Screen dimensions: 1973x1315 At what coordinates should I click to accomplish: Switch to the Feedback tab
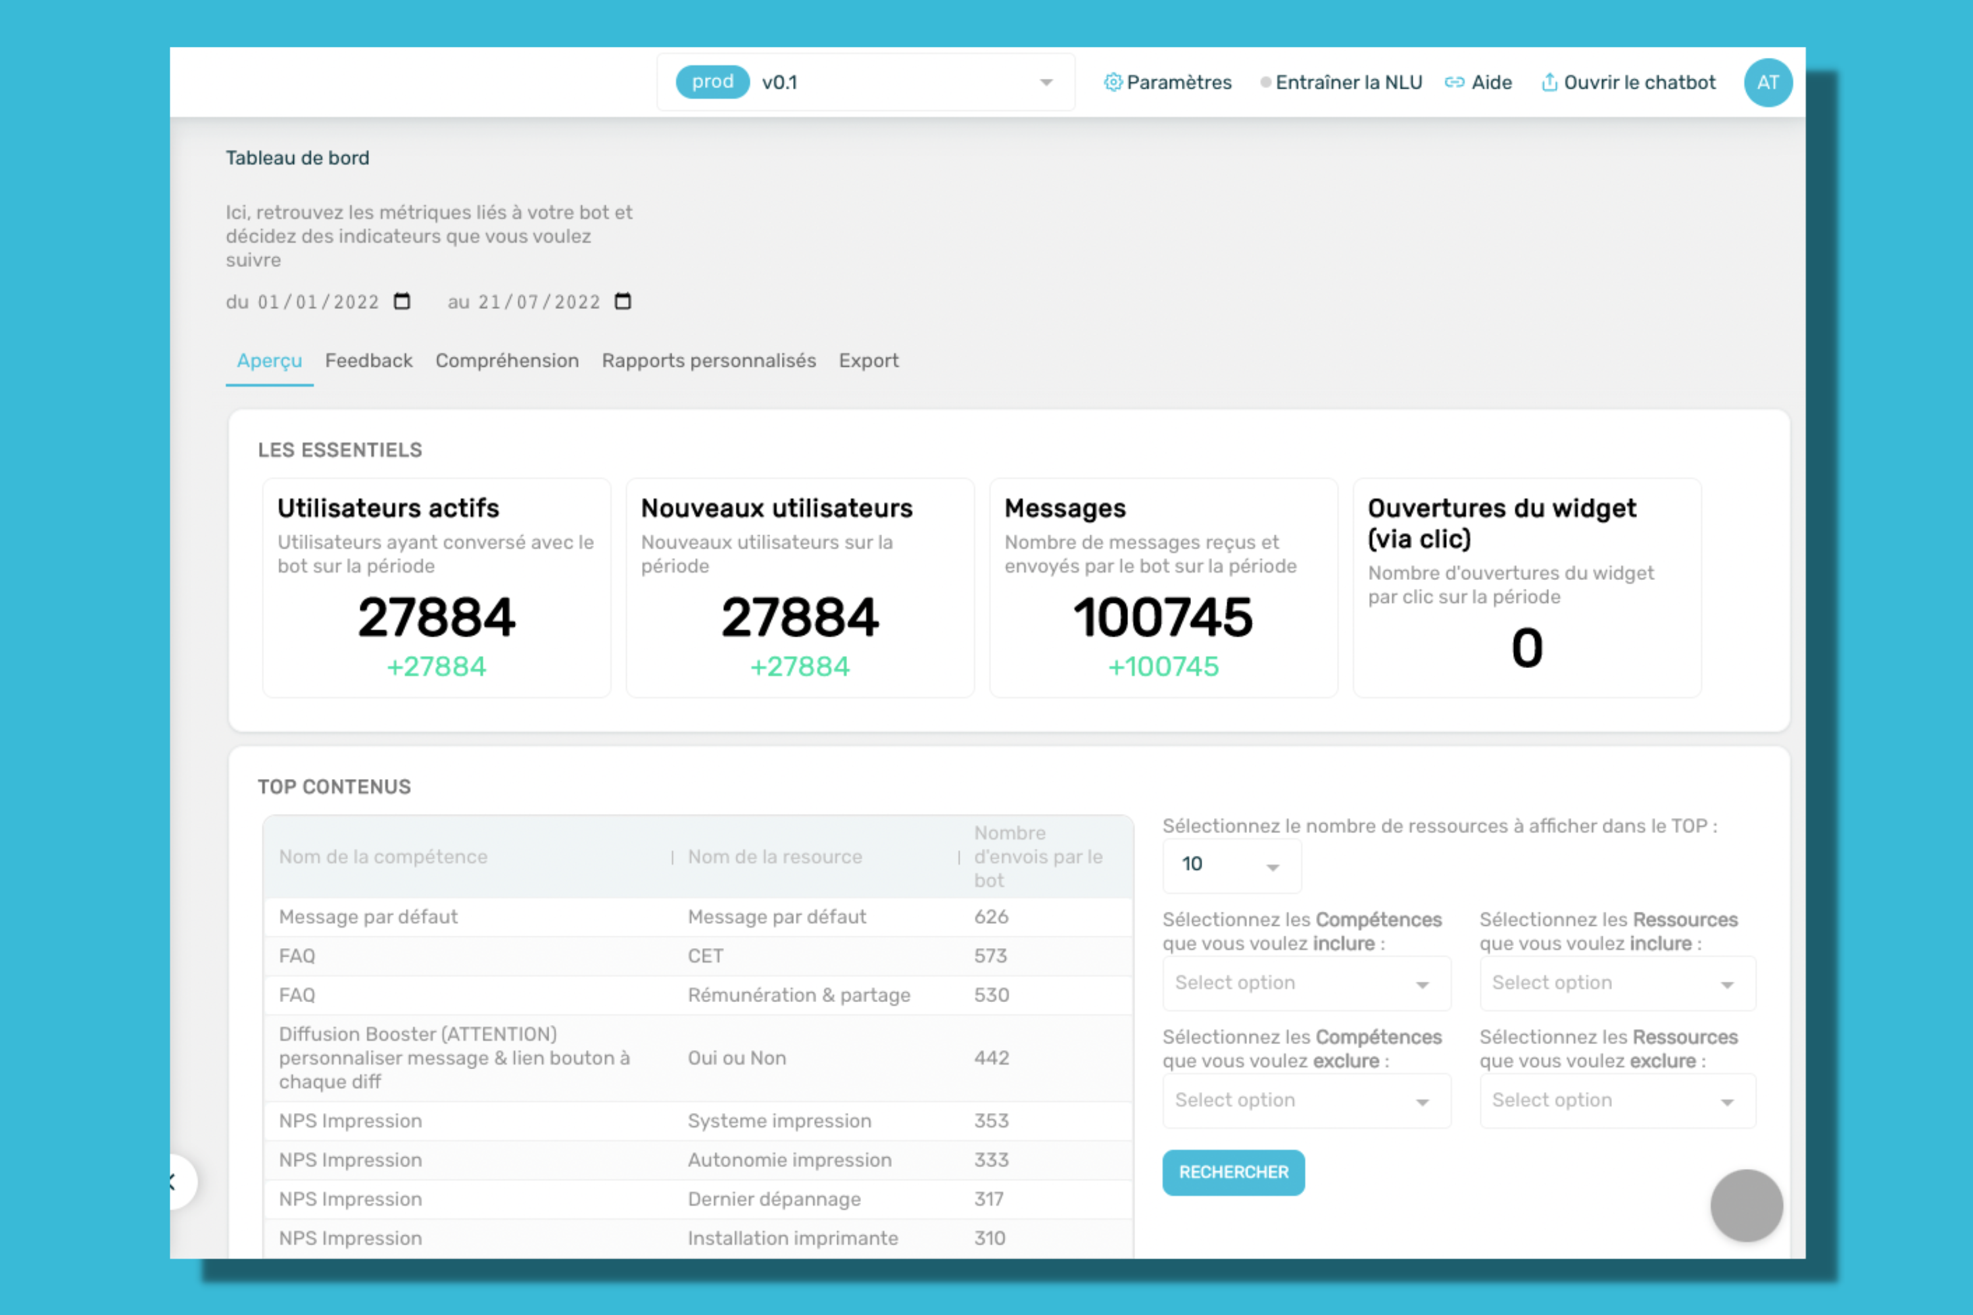(x=367, y=361)
